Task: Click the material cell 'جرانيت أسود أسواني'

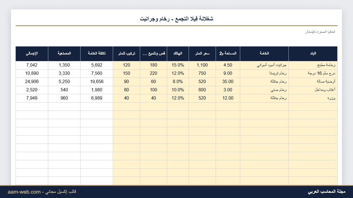Action: pyautogui.click(x=264, y=65)
